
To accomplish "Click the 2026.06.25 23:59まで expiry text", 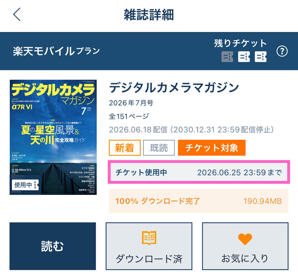I will [x=240, y=172].
